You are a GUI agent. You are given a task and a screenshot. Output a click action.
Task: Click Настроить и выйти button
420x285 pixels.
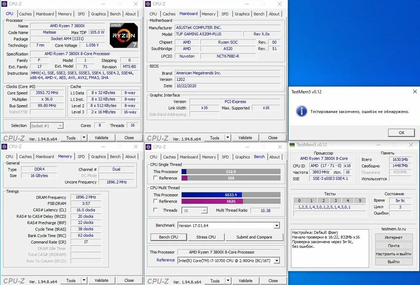point(393,254)
